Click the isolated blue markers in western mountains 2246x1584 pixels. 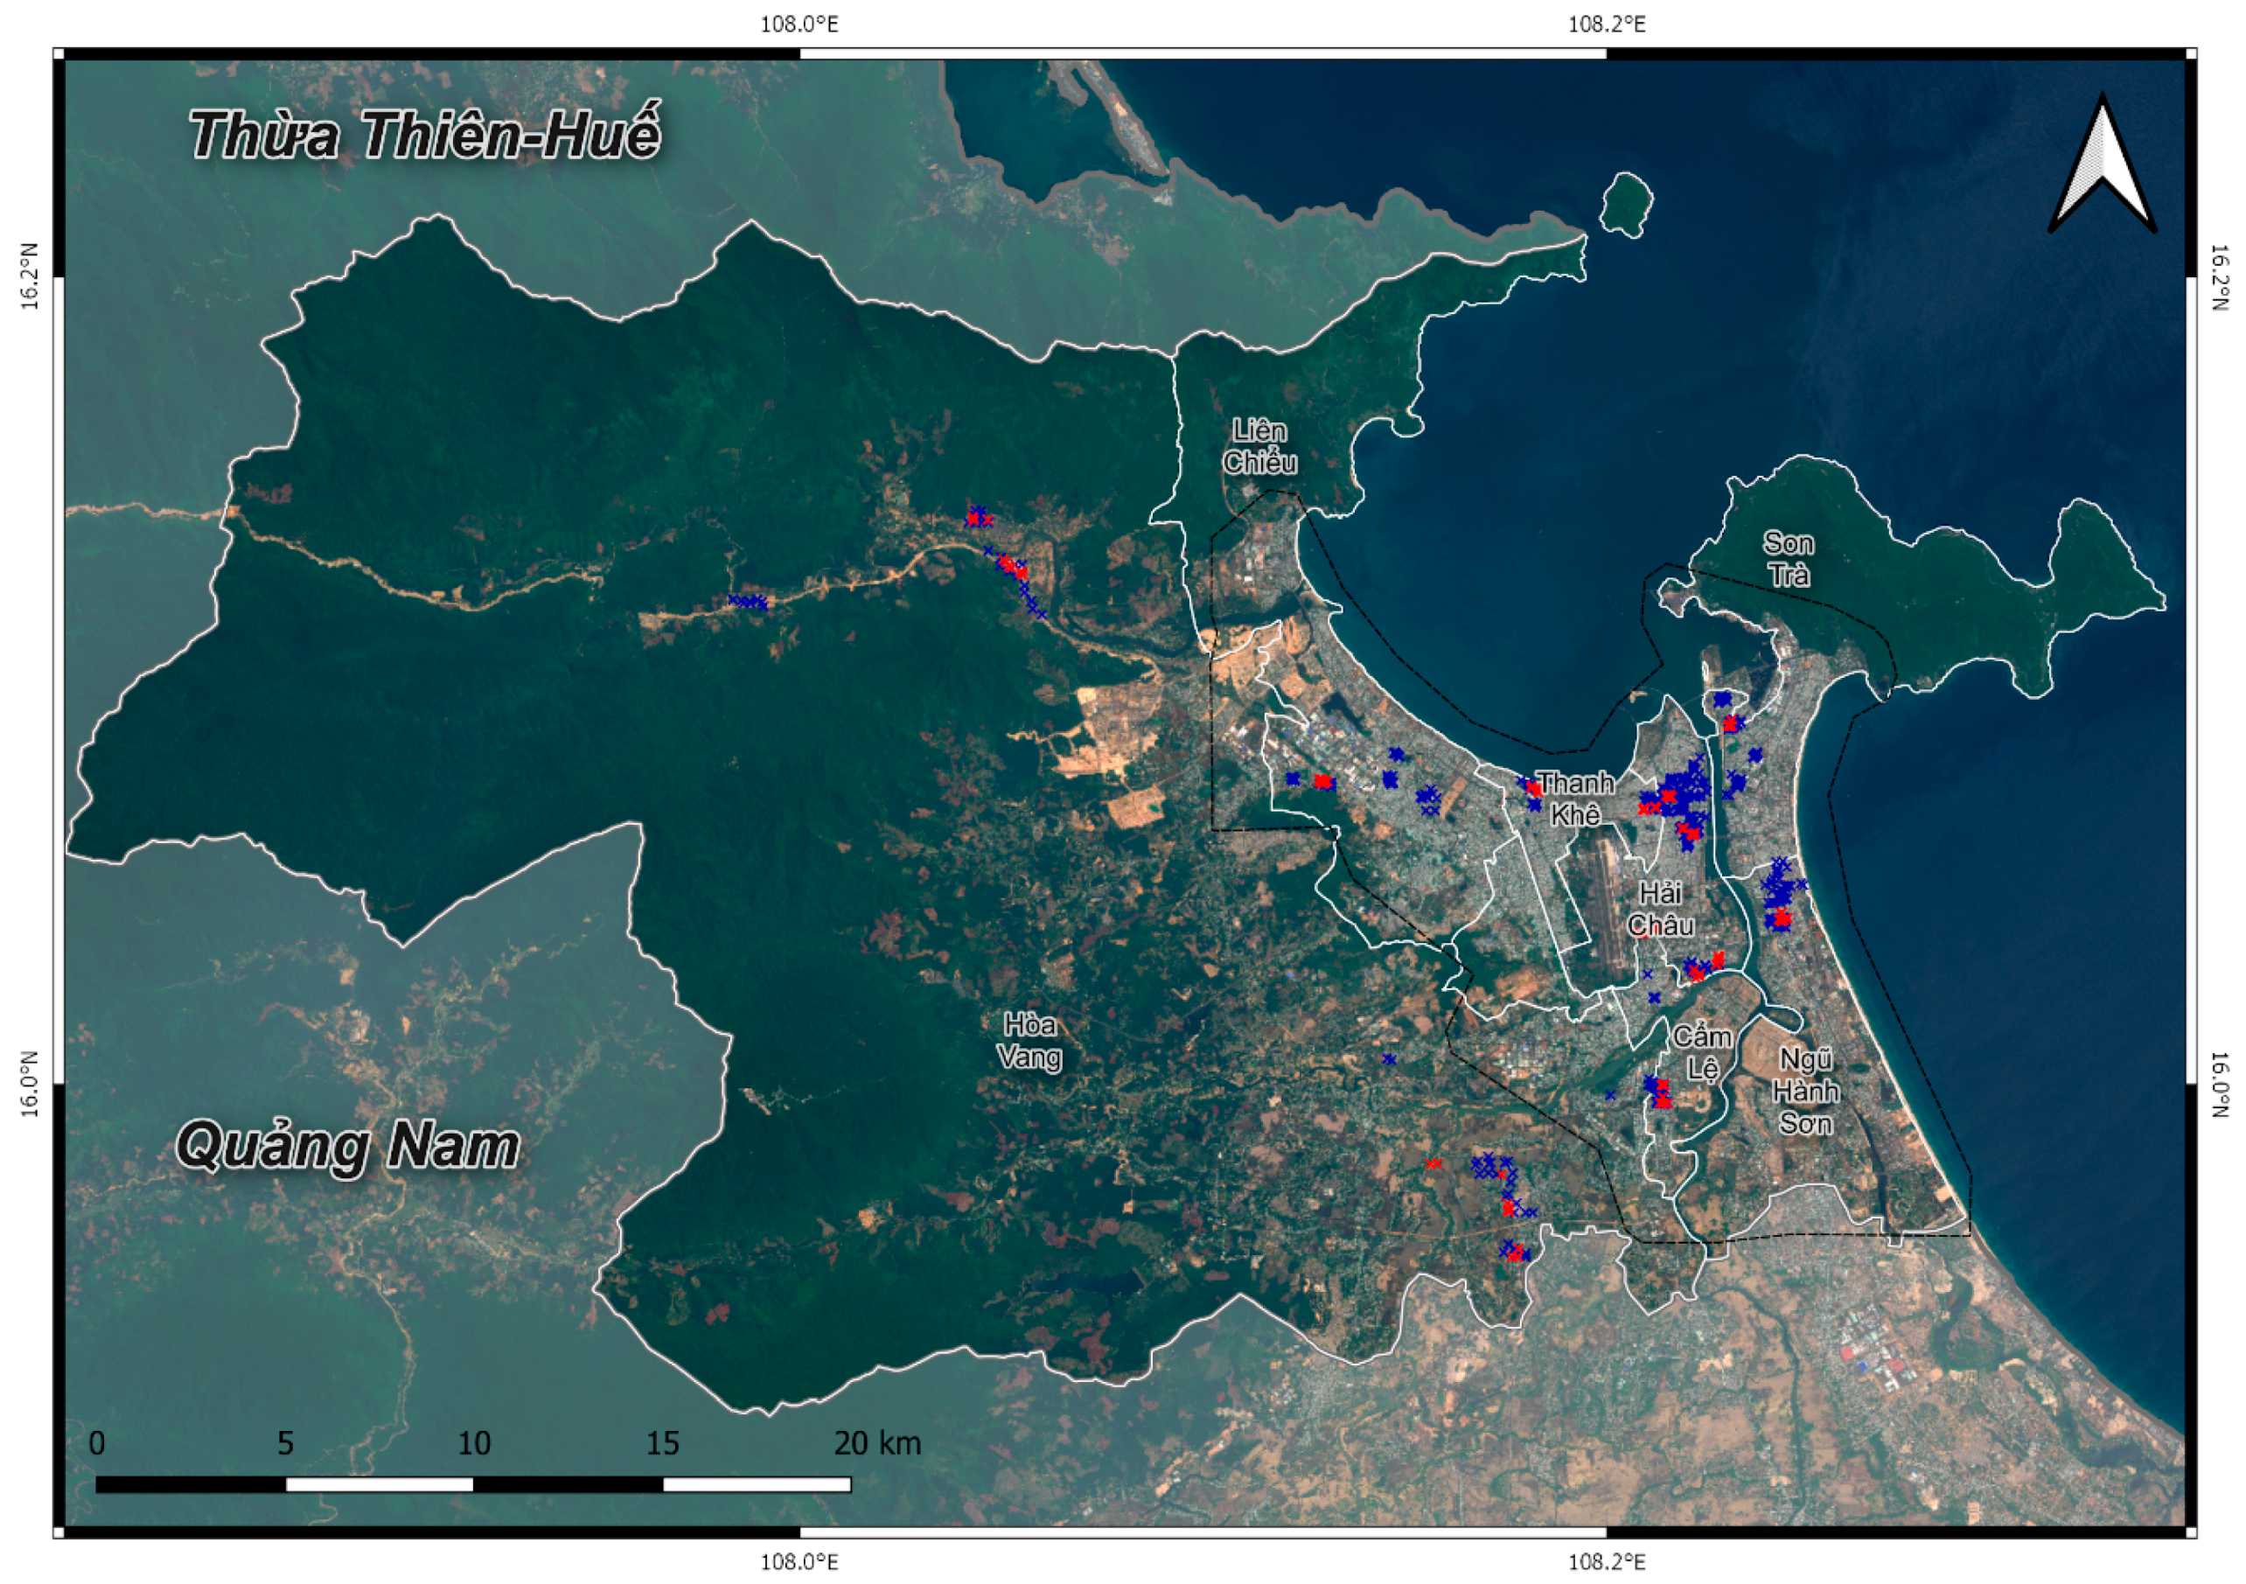pos(749,602)
